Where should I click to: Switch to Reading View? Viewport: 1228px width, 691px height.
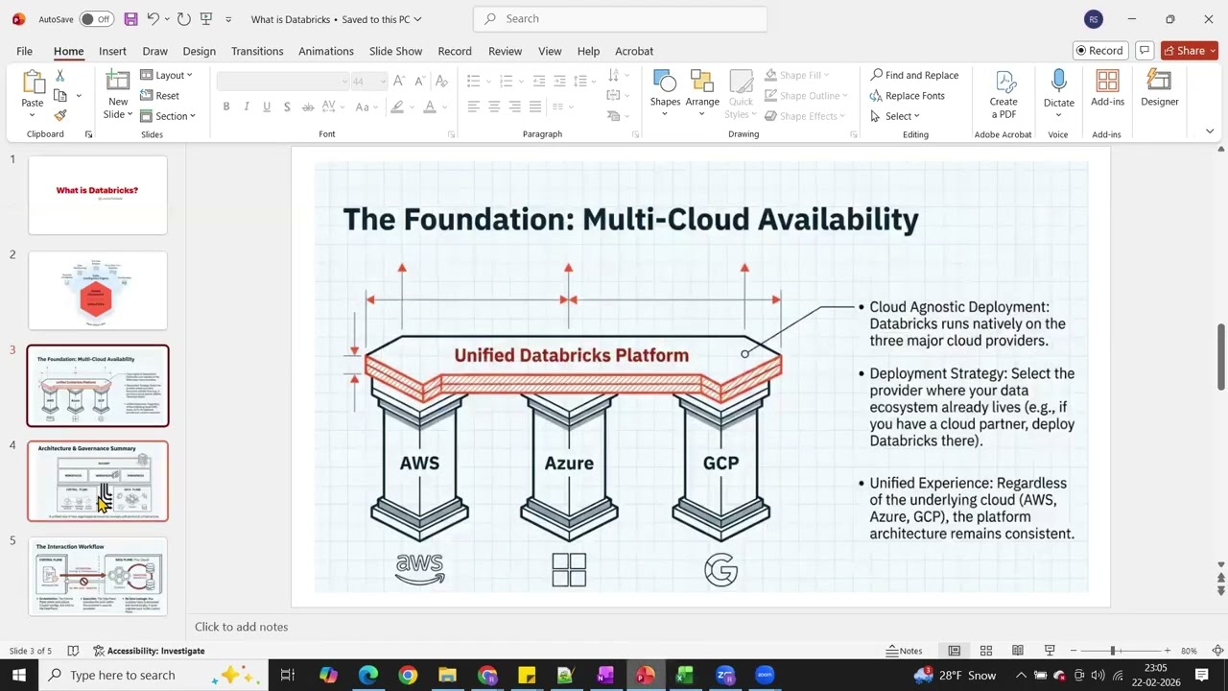[1018, 651]
